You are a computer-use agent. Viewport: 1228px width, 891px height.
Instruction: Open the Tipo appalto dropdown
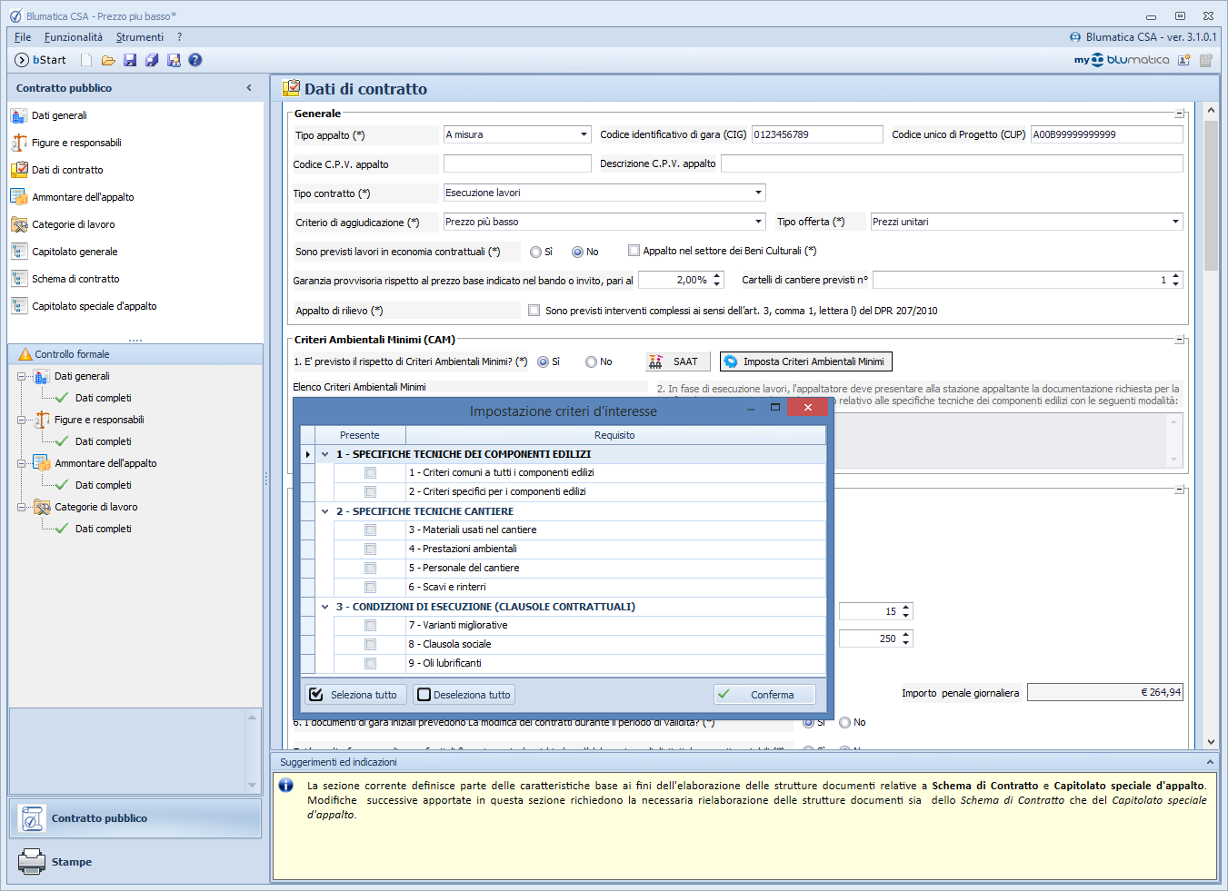[x=584, y=134]
